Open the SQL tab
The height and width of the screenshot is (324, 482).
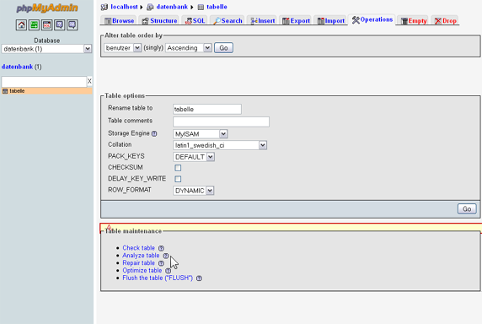(x=195, y=20)
